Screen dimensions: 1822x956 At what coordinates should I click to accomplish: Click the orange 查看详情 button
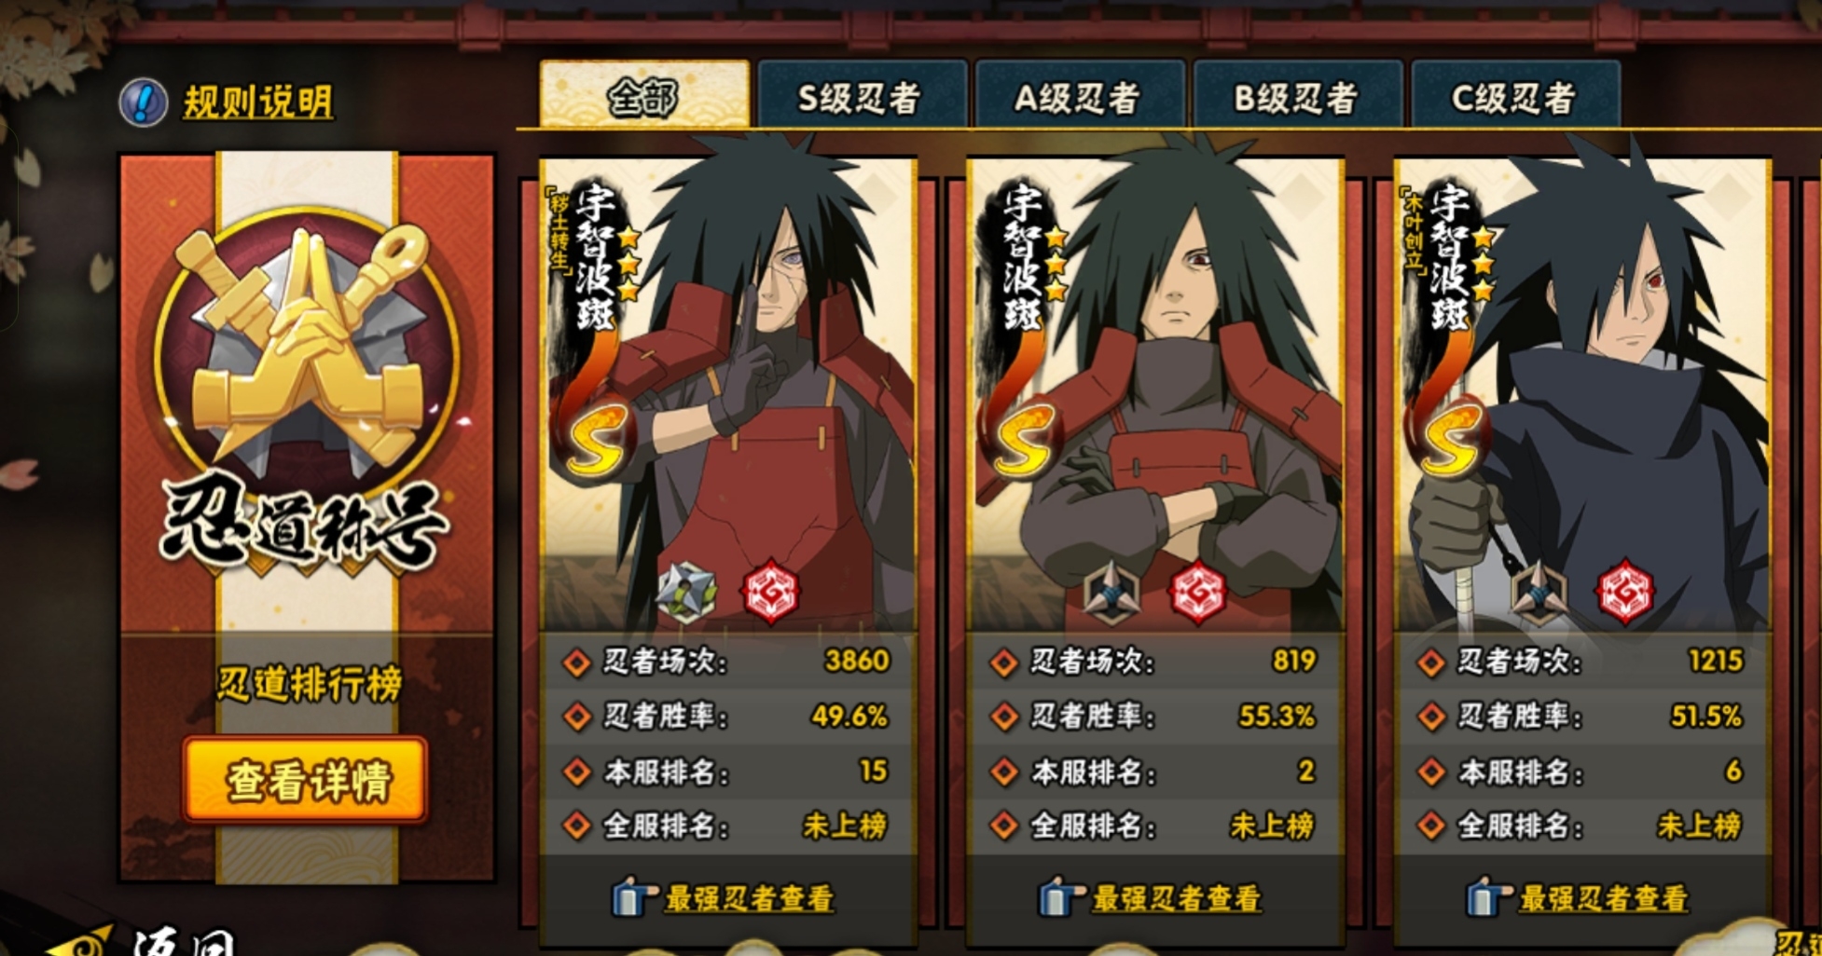pos(306,780)
